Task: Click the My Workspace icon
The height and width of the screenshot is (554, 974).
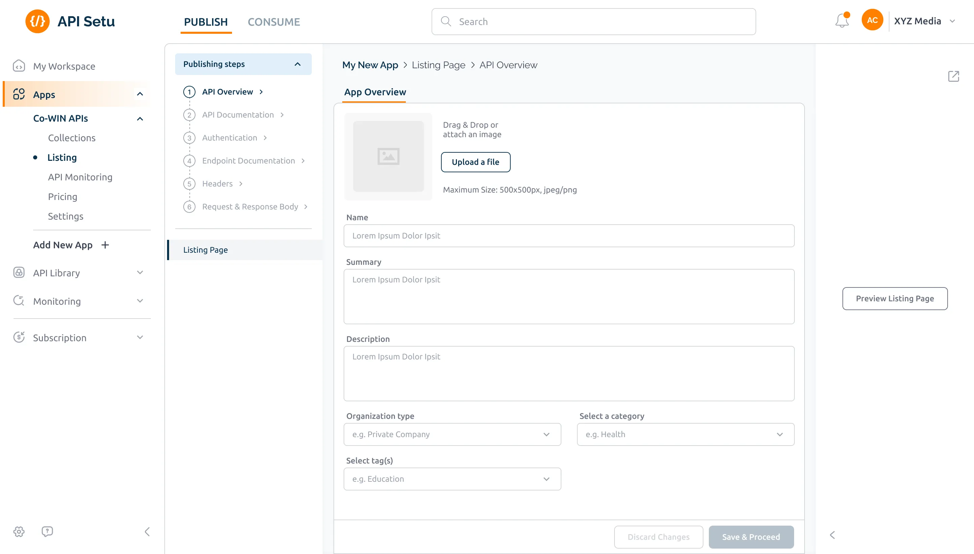Action: 19,66
